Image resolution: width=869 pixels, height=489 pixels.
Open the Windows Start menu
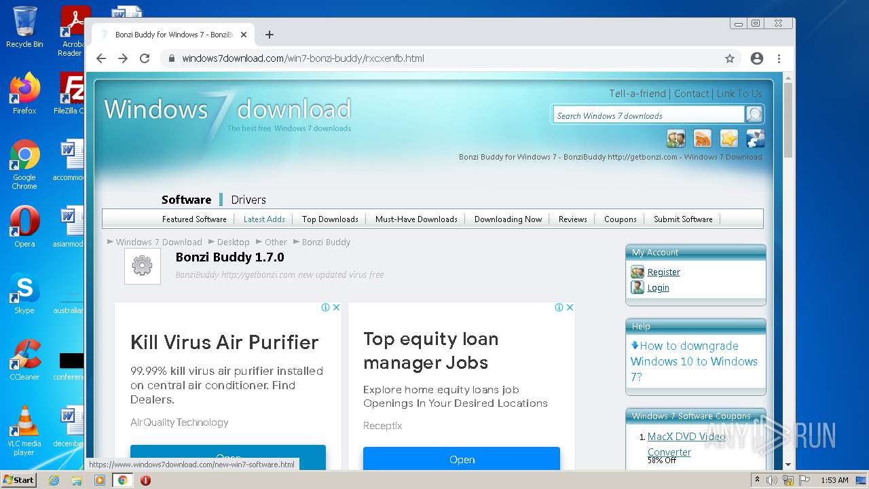pos(18,480)
